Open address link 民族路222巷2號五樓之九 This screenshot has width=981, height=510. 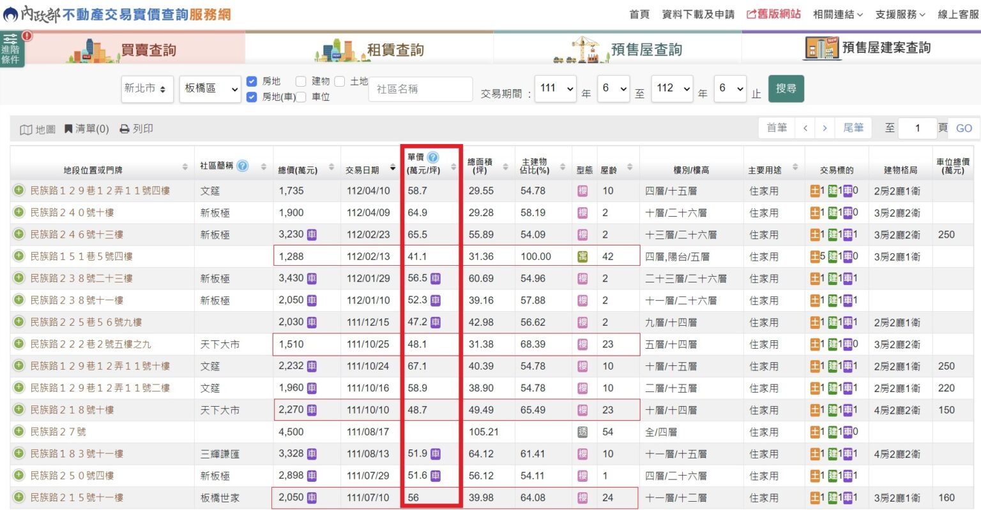click(x=91, y=344)
